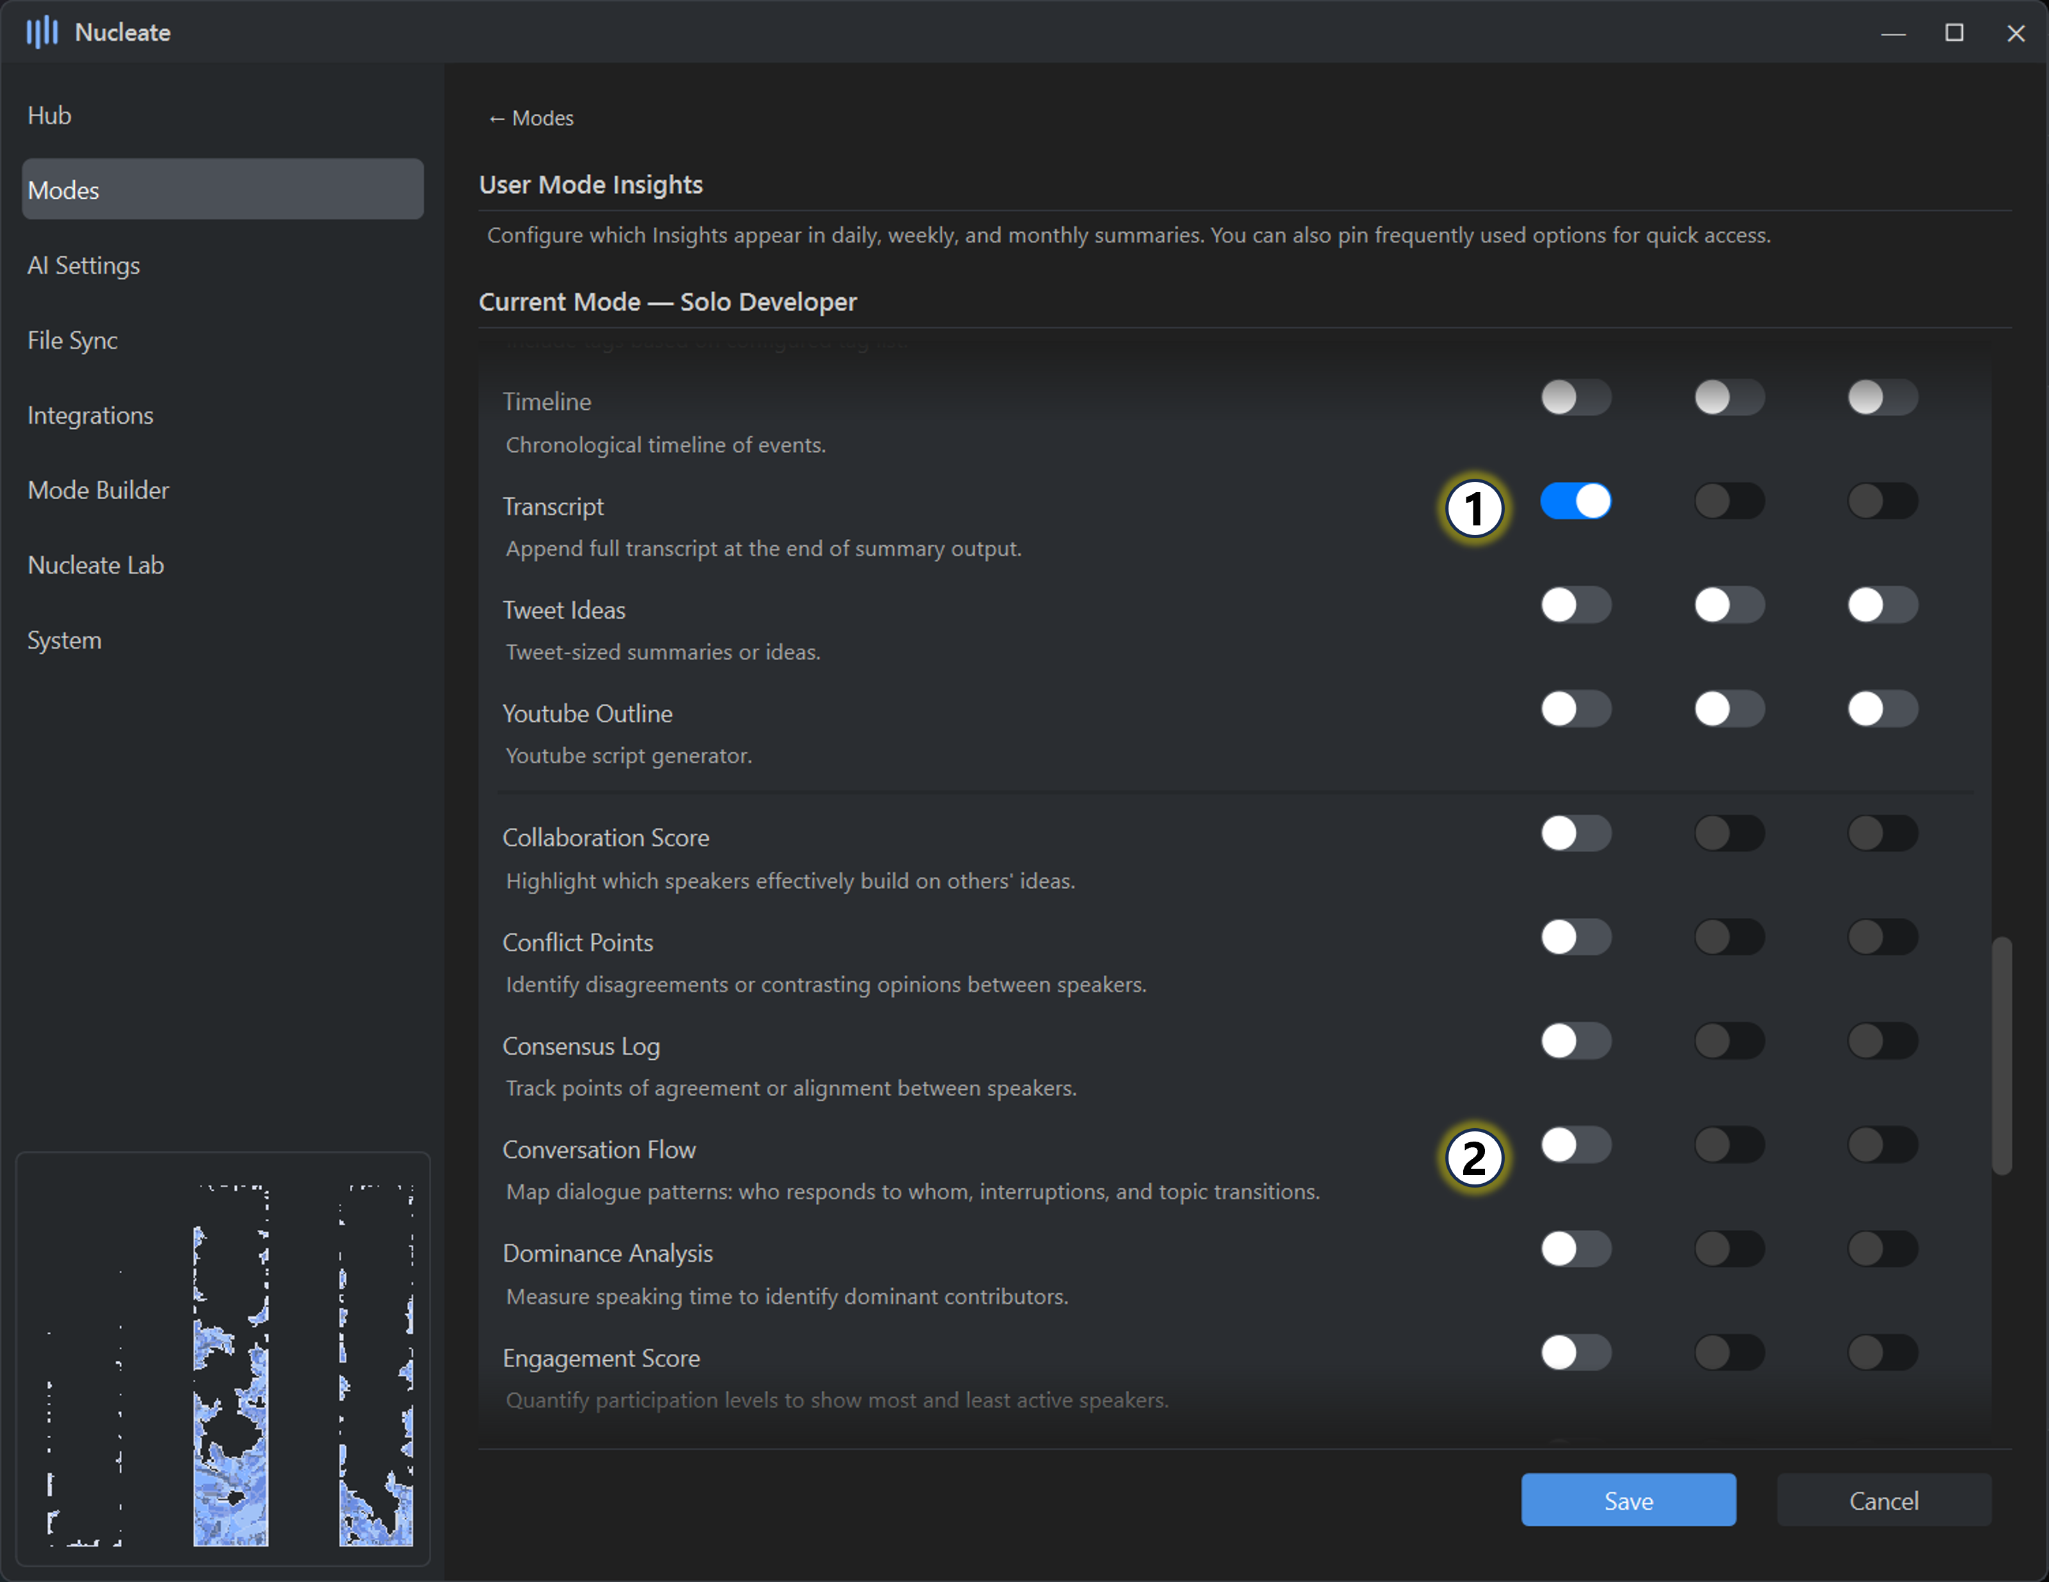The width and height of the screenshot is (2049, 1582).
Task: Click annotation marker number 2
Action: [x=1474, y=1158]
